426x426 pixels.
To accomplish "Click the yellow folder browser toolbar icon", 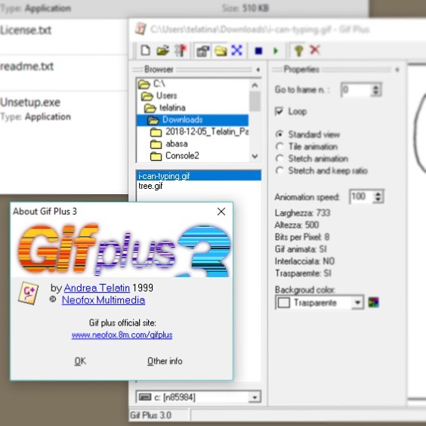I will pos(221,51).
